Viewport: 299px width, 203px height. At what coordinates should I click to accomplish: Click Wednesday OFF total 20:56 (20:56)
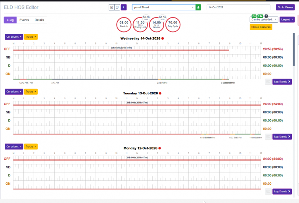[x=273, y=49]
